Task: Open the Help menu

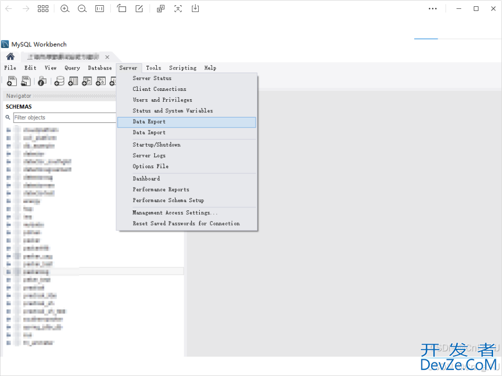Action: 210,68
